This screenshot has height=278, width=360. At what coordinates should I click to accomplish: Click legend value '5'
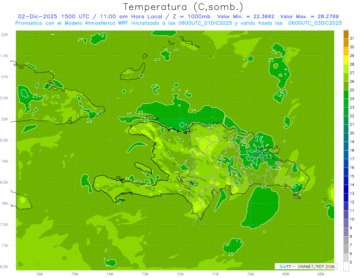(x=351, y=262)
